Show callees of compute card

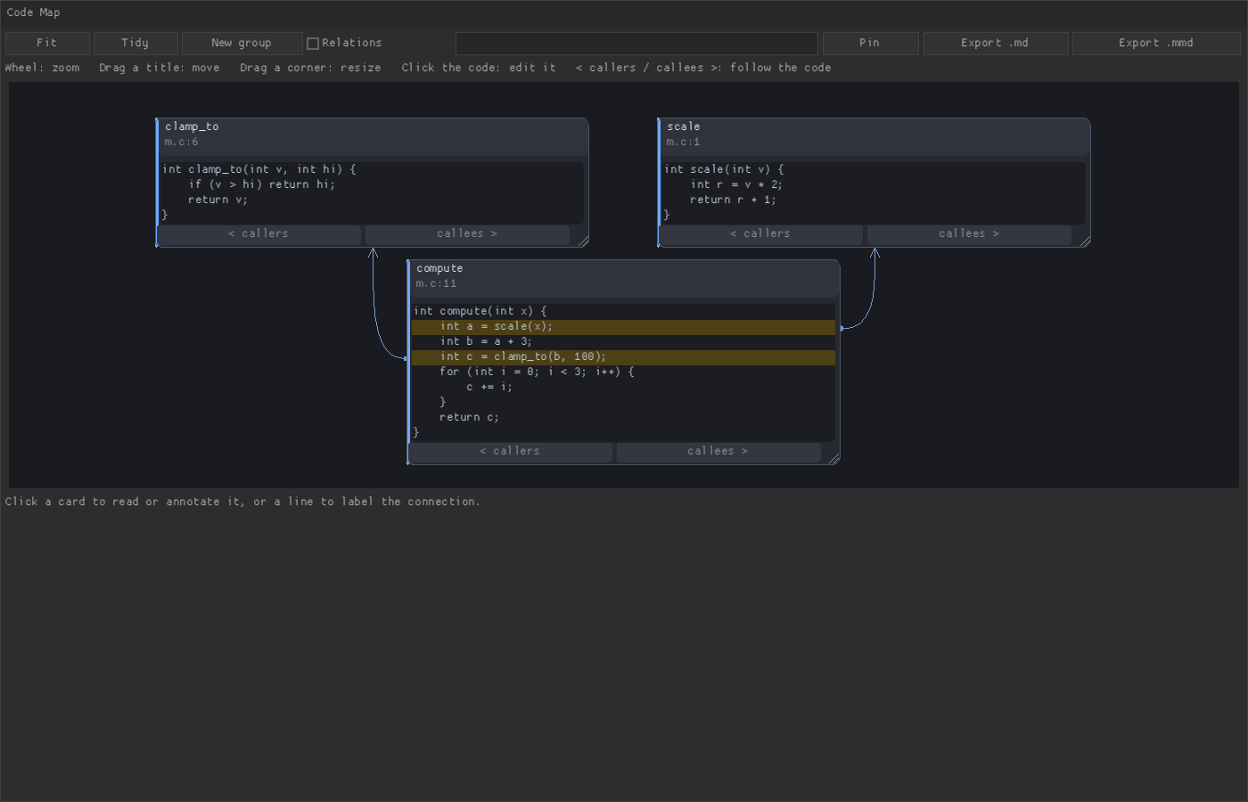pos(718,452)
